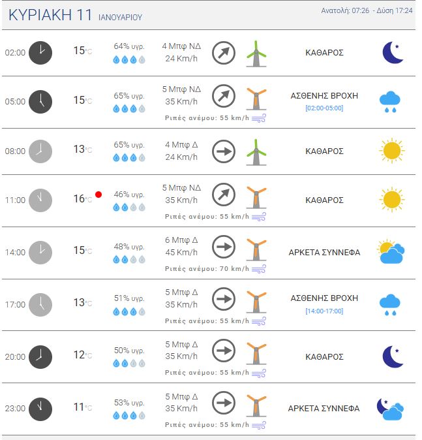
Task: Click the sun icon in the 08:00 row
Action: pyautogui.click(x=391, y=151)
